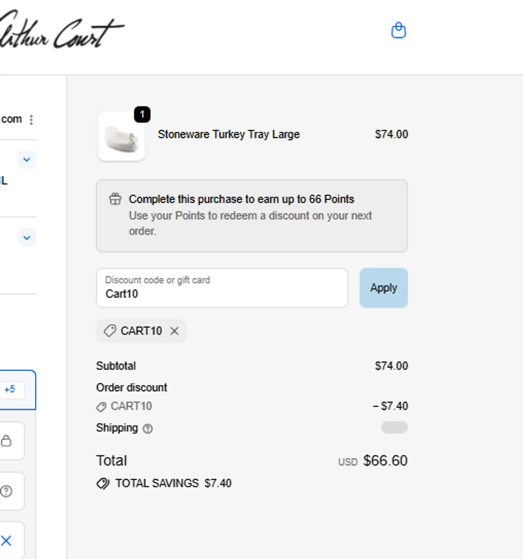This screenshot has height=559, width=523.
Task: Click the Total Savings tags icon
Action: click(103, 483)
